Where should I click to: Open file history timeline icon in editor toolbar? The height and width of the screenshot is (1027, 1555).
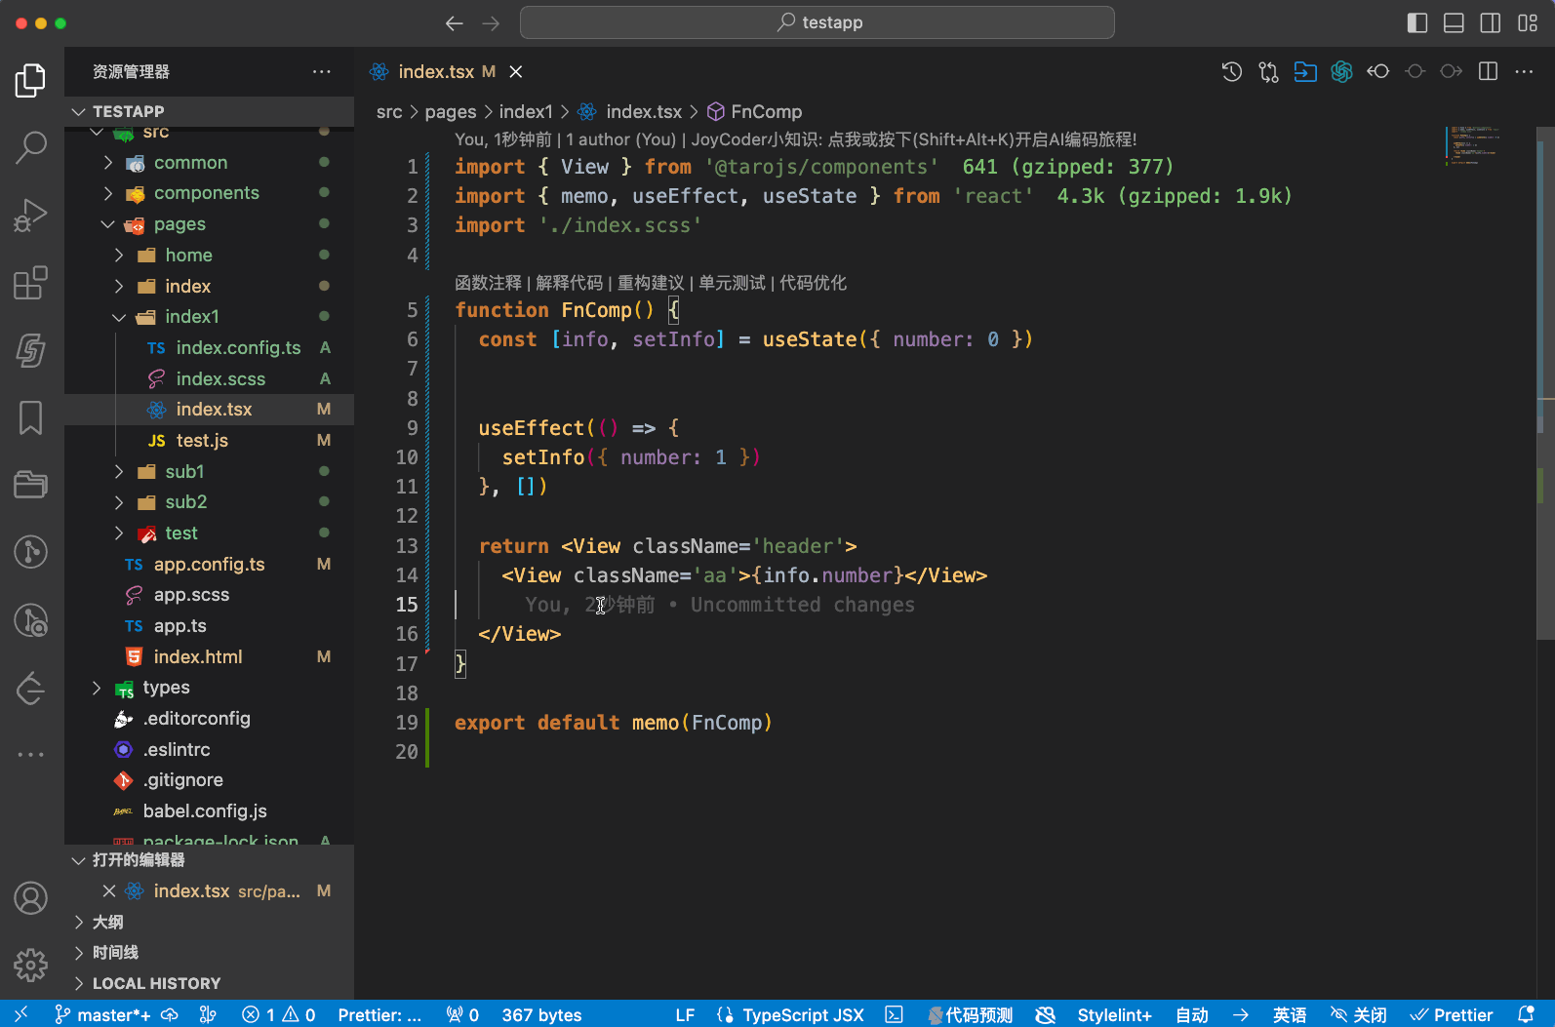(1231, 71)
